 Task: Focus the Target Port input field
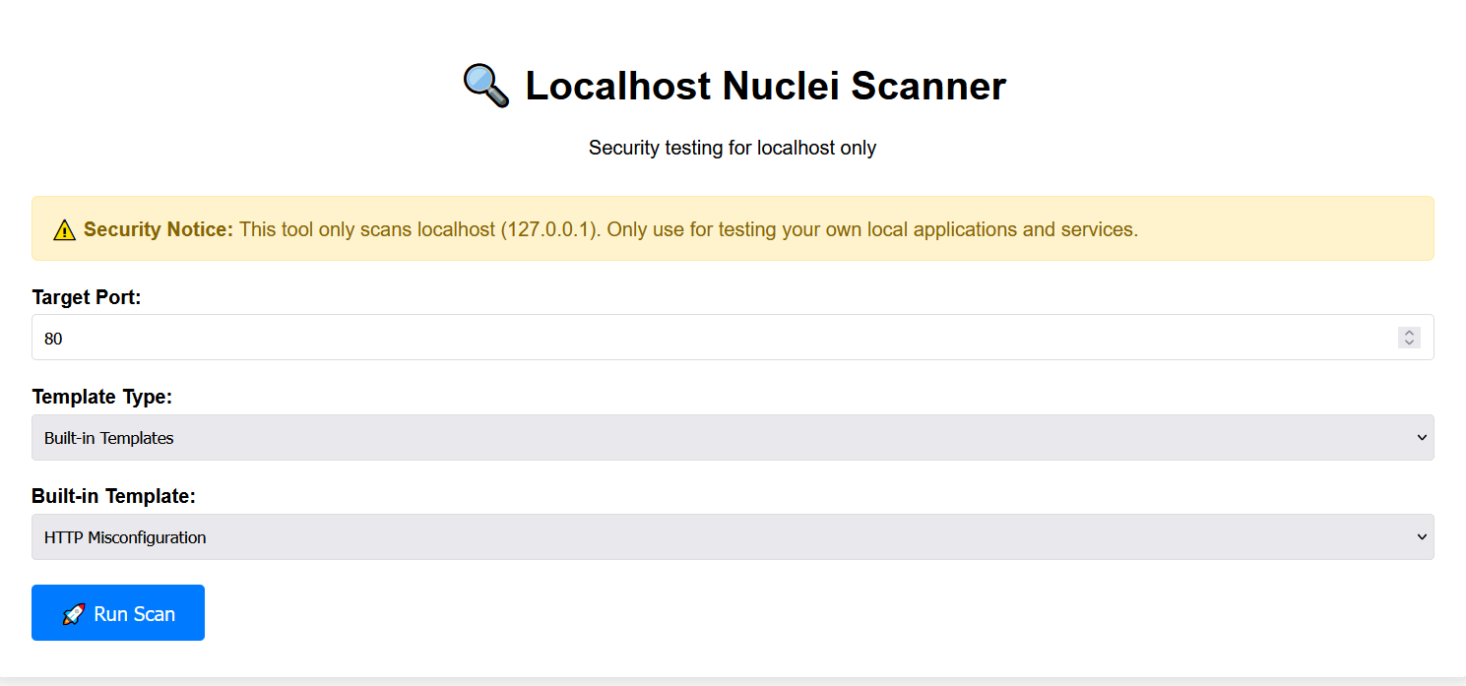[x=689, y=338]
